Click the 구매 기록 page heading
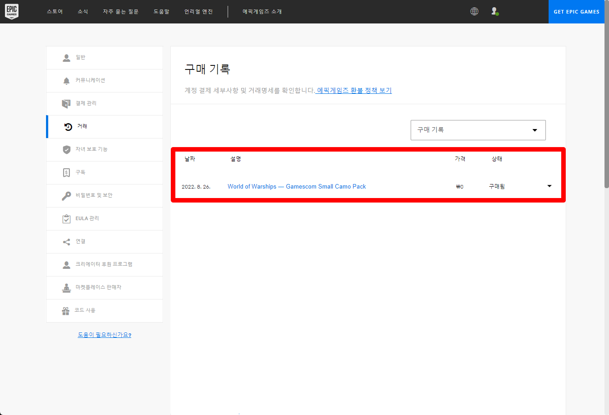609x415 pixels. (207, 69)
